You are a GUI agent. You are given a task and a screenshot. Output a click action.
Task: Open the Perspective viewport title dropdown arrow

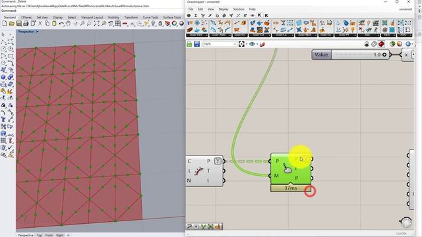coord(37,32)
